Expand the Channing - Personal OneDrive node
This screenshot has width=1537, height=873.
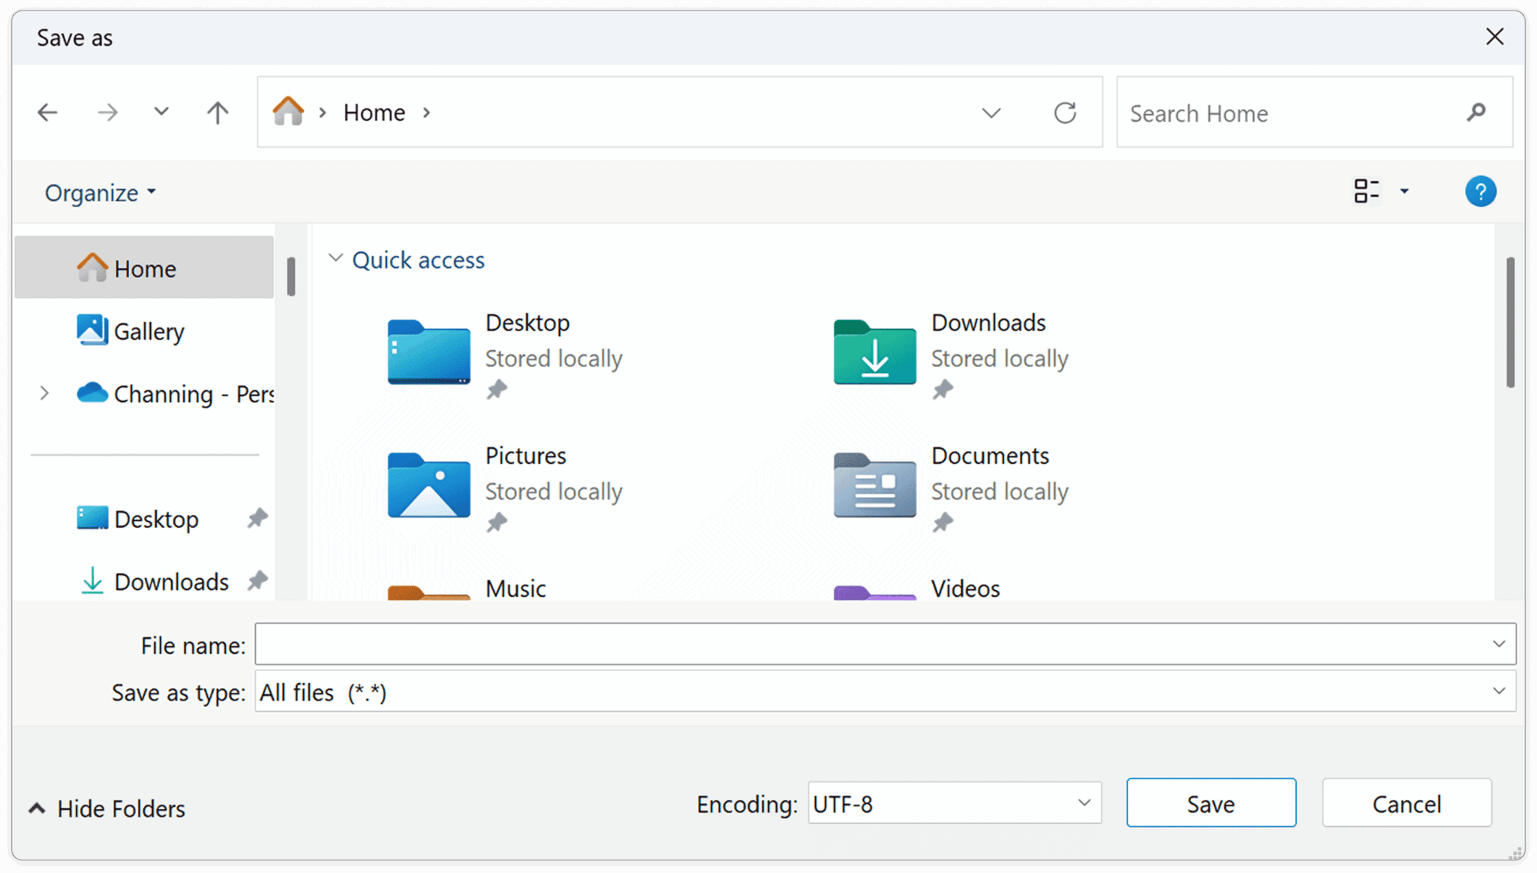[45, 393]
